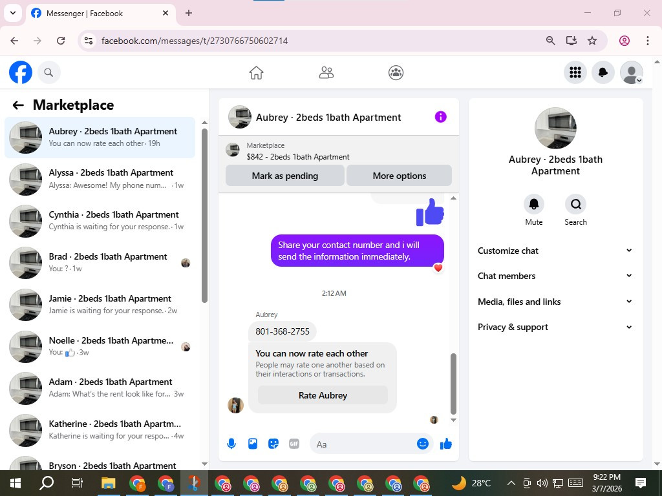
Task: Open notifications bell in top bar
Action: tap(603, 72)
